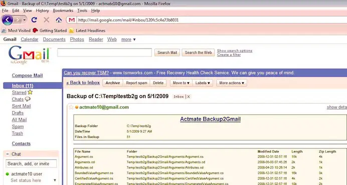
Task: Toggle the star on the message
Action: [71, 107]
